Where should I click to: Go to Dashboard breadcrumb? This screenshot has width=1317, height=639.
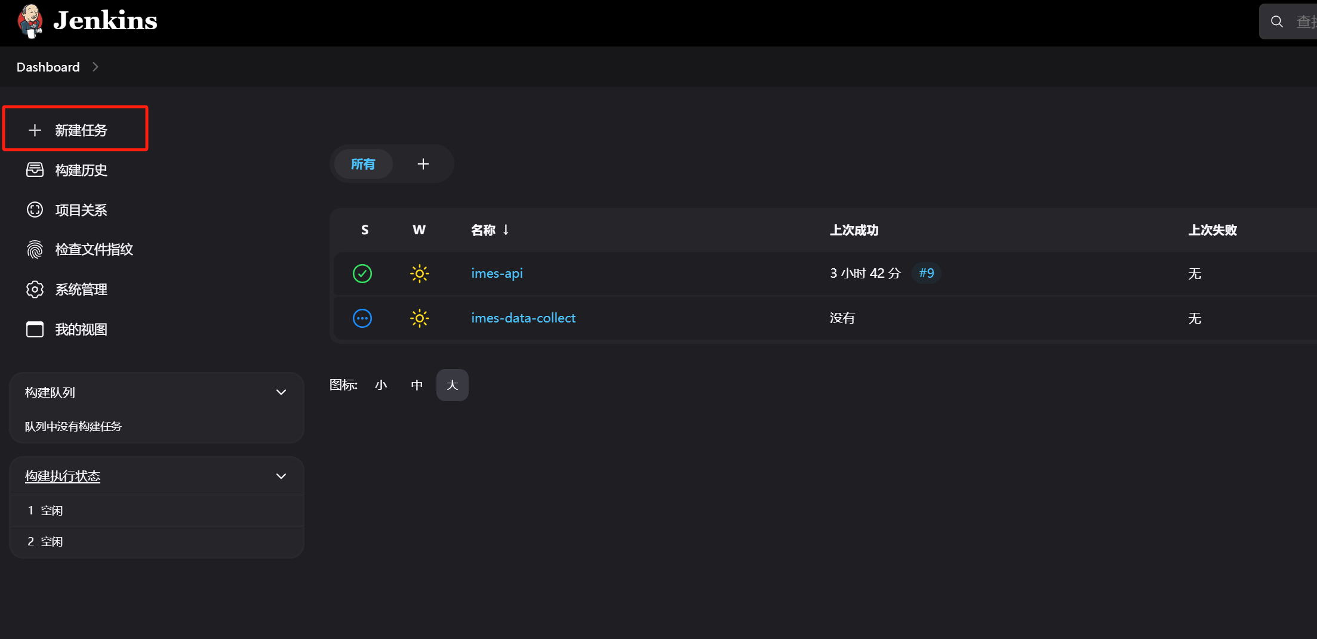tap(48, 67)
